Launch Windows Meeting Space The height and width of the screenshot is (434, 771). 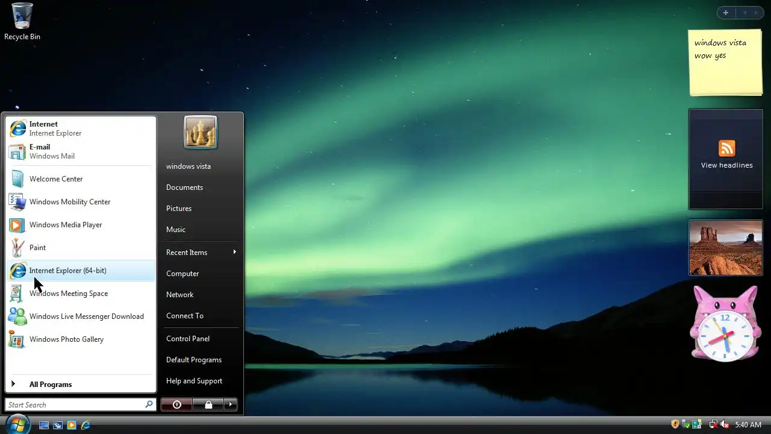(81, 294)
